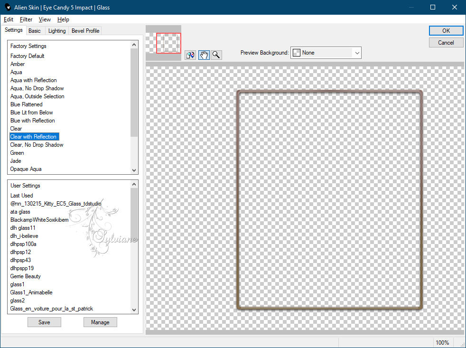Switch to the Settings tab
This screenshot has height=348, width=466.
[x=13, y=30]
